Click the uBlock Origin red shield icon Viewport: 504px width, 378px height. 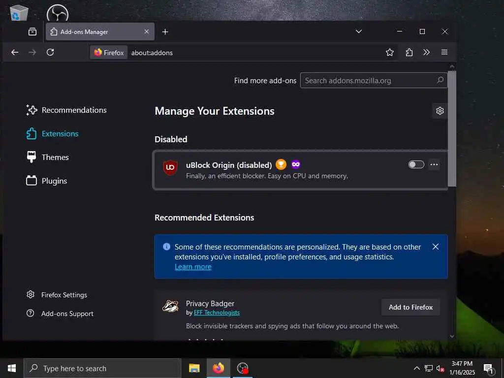pos(170,167)
